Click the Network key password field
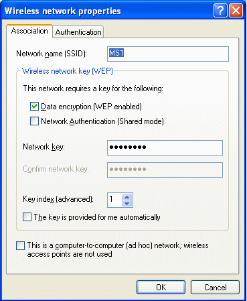 click(165, 147)
